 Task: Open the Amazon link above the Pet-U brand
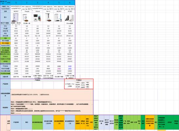[48, 8]
